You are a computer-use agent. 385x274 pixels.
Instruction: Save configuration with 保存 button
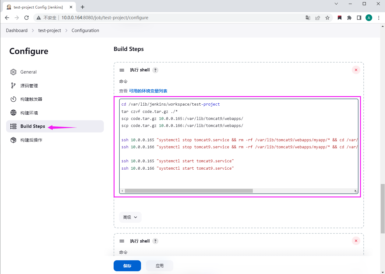pyautogui.click(x=127, y=266)
